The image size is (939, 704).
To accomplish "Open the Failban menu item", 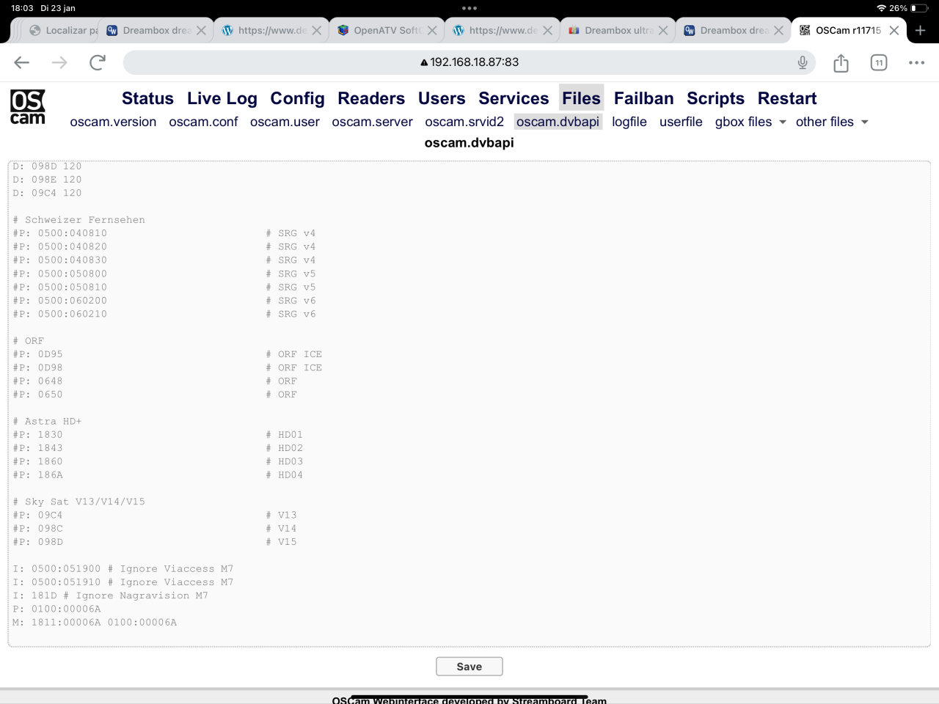I will click(643, 98).
